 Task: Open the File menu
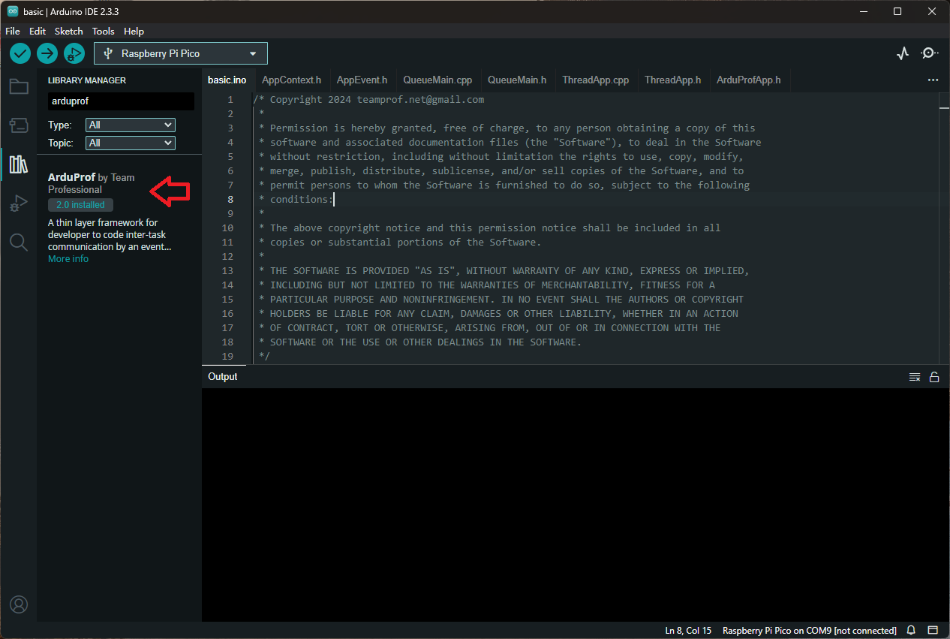pos(13,32)
